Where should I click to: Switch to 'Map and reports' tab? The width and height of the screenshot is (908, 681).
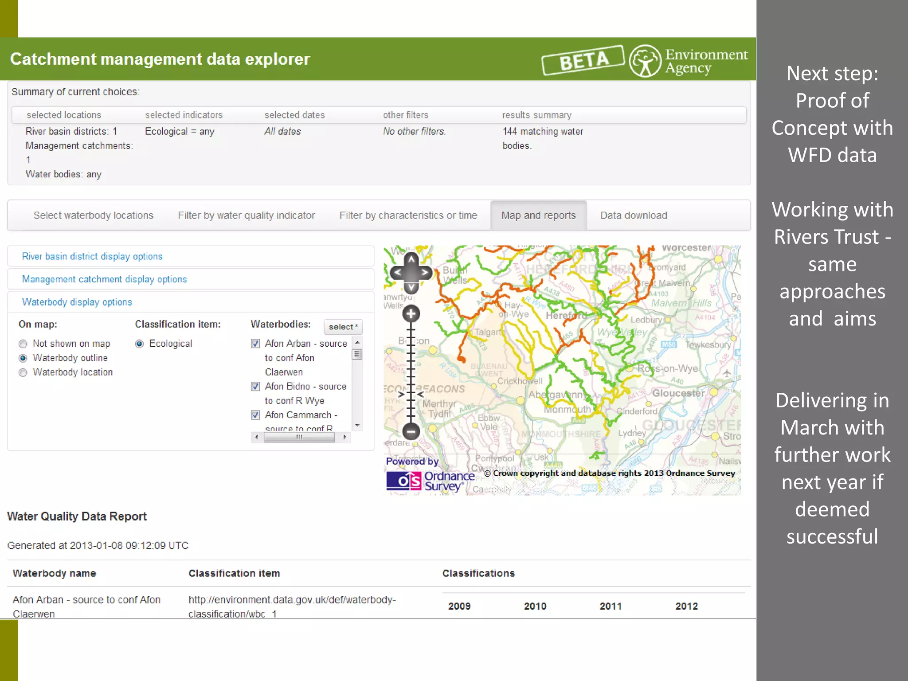click(539, 215)
